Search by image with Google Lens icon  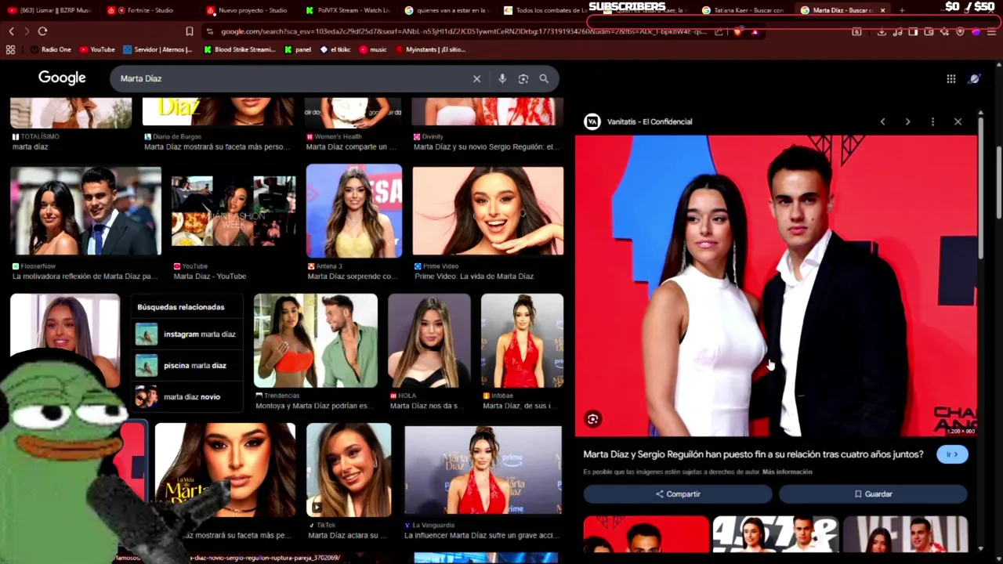pos(523,78)
